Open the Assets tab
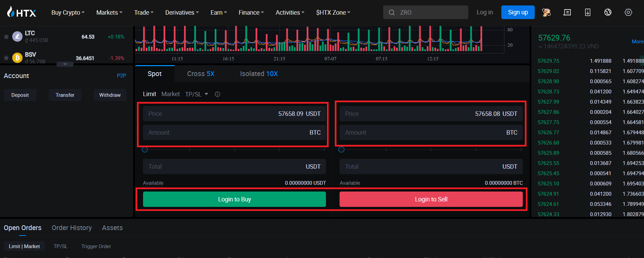Viewport: 644px width, 258px height. tap(112, 228)
